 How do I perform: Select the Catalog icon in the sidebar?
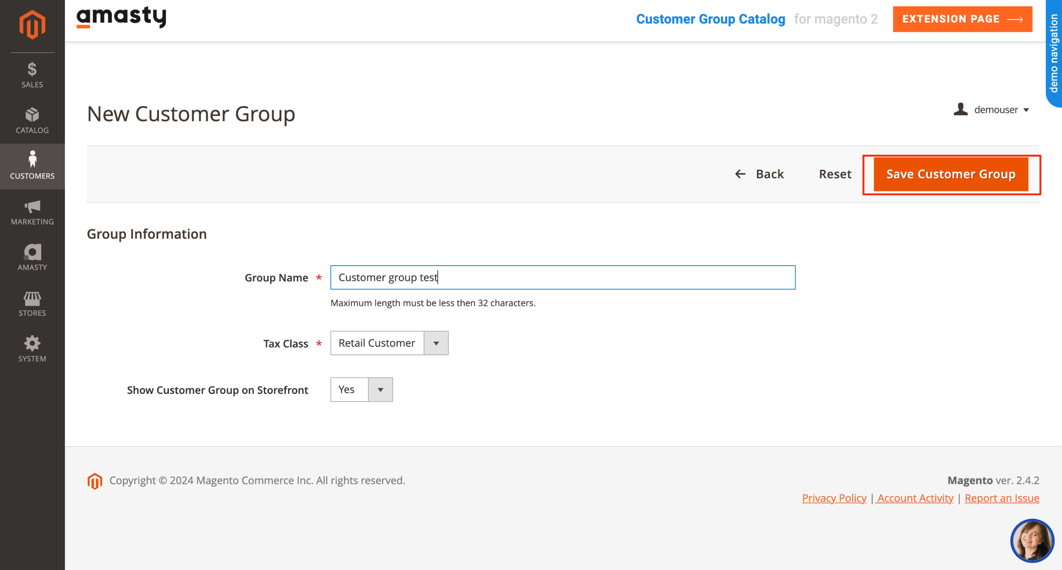(x=32, y=120)
